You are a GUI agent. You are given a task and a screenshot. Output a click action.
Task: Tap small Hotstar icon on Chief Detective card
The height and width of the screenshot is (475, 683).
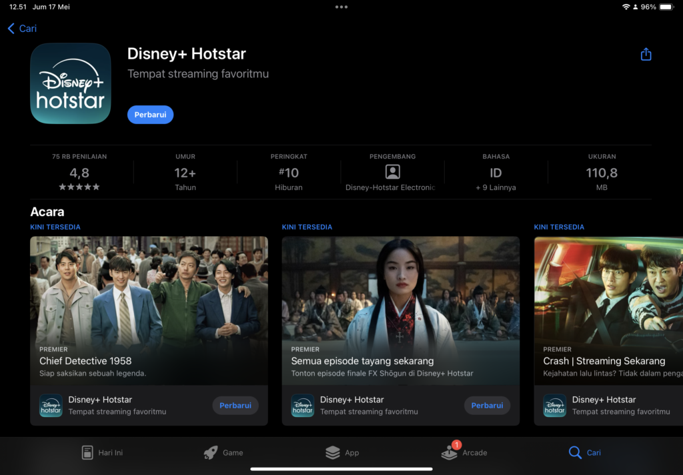pyautogui.click(x=51, y=405)
